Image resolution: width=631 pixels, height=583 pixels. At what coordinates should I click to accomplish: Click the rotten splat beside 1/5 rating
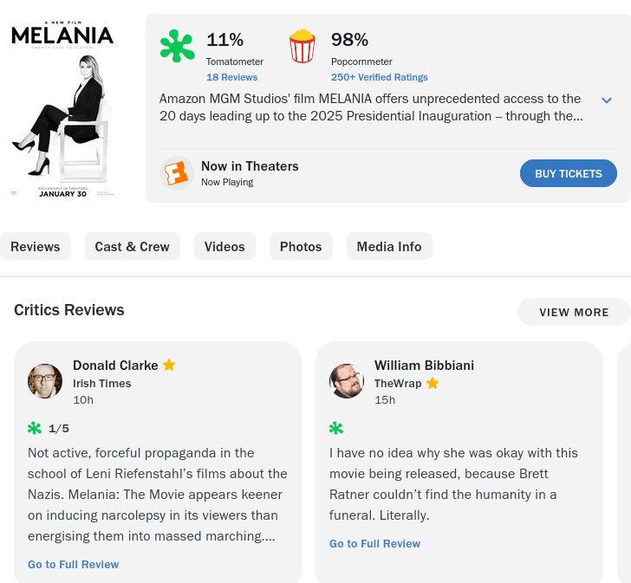coord(35,428)
